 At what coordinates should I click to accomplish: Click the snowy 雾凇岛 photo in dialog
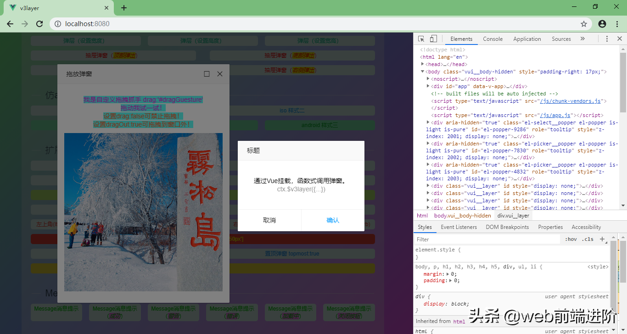(143, 212)
